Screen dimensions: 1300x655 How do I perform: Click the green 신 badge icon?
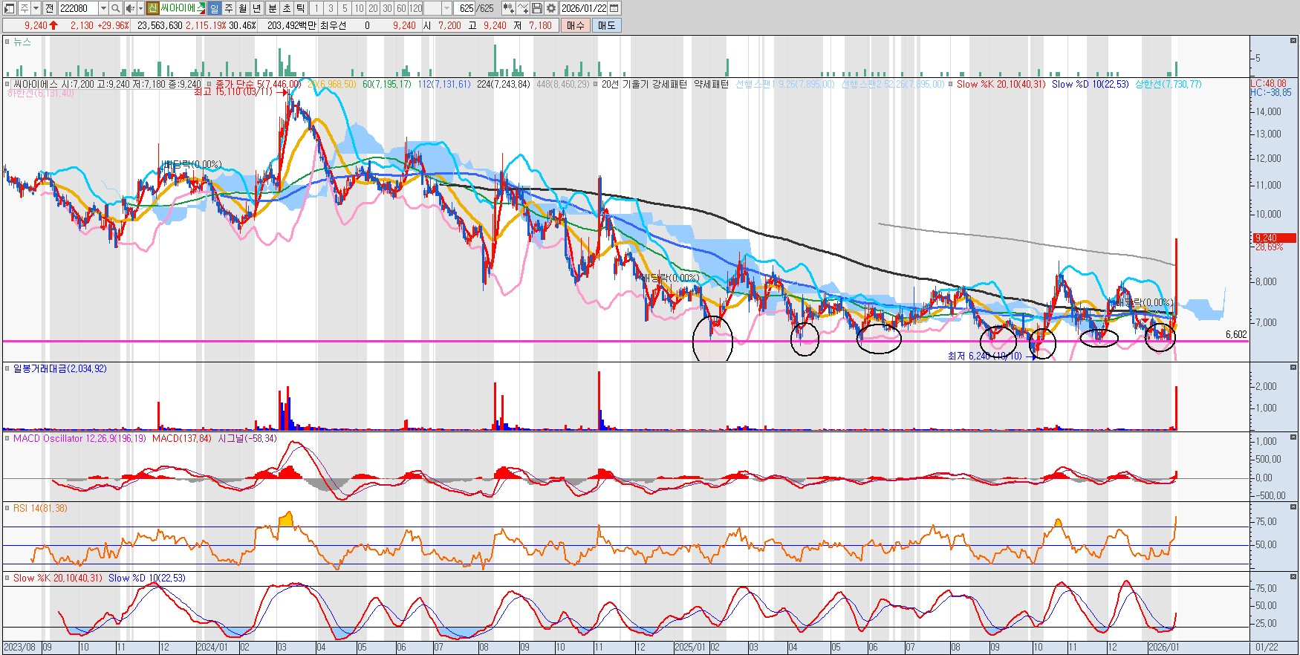(x=152, y=8)
